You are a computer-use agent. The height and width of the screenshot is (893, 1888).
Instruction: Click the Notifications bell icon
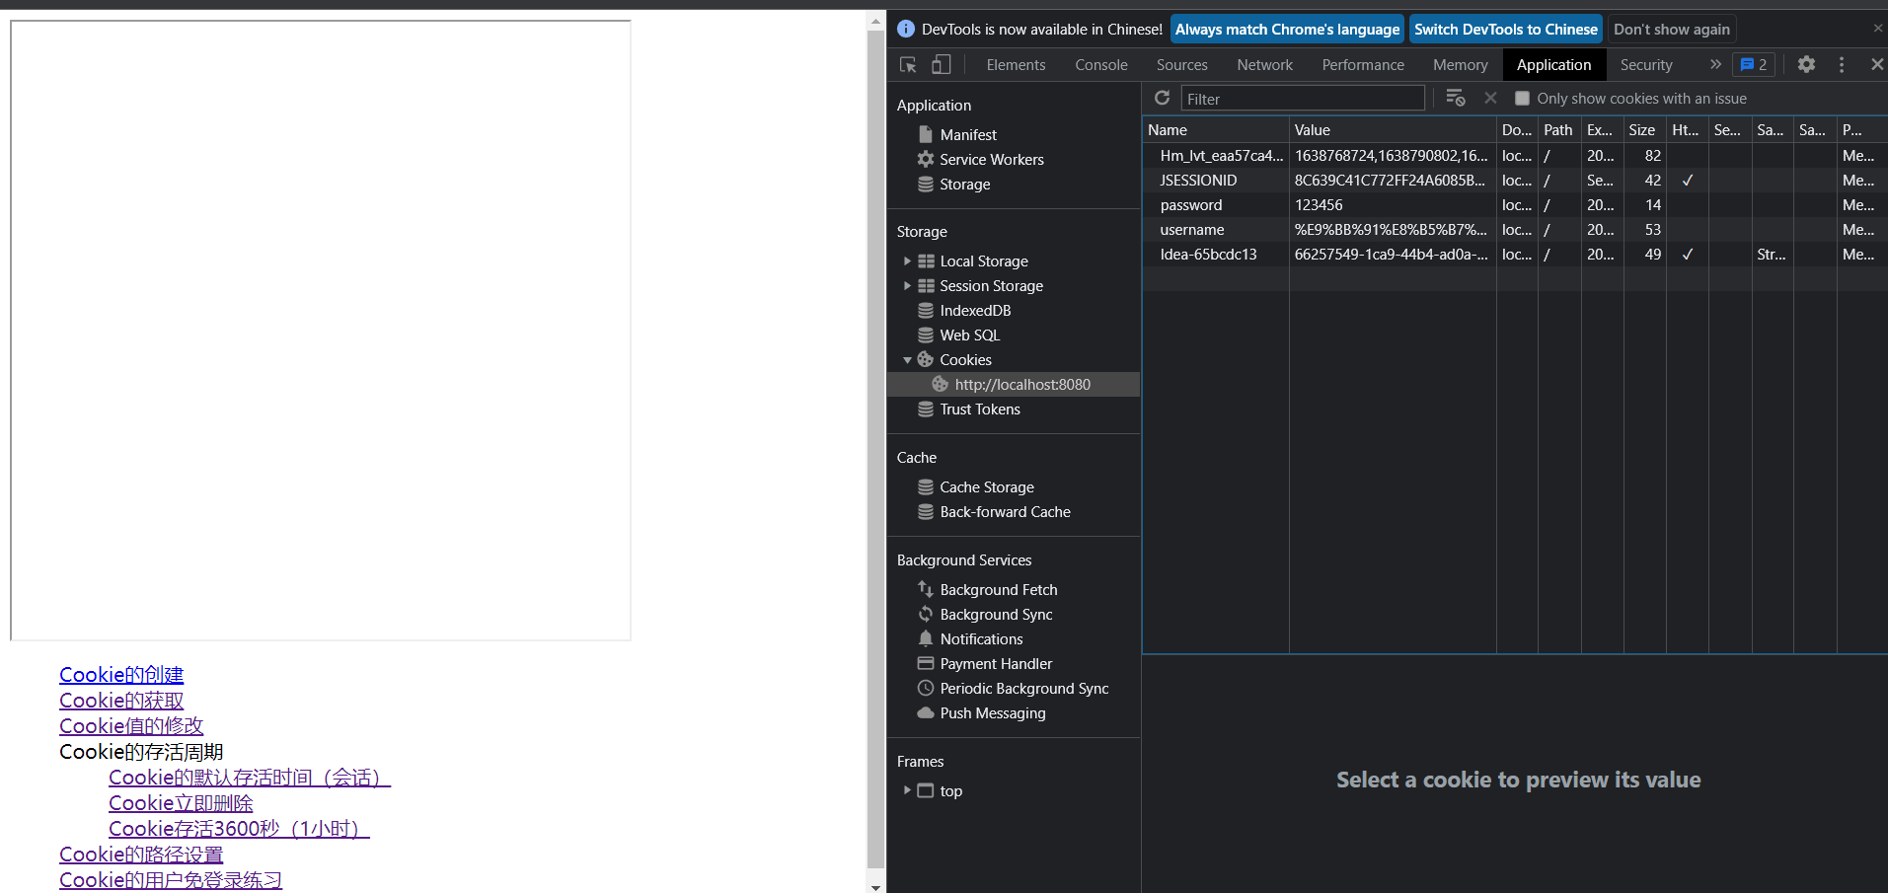[926, 638]
